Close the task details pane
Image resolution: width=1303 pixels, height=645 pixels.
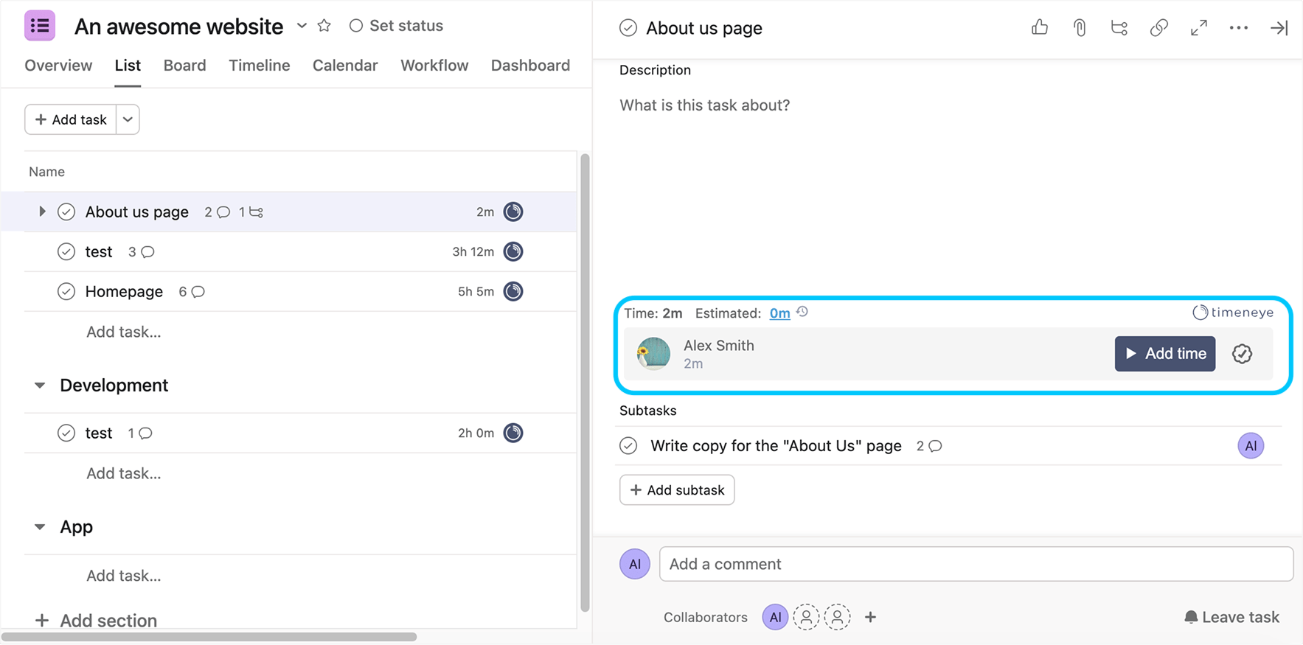(1279, 28)
